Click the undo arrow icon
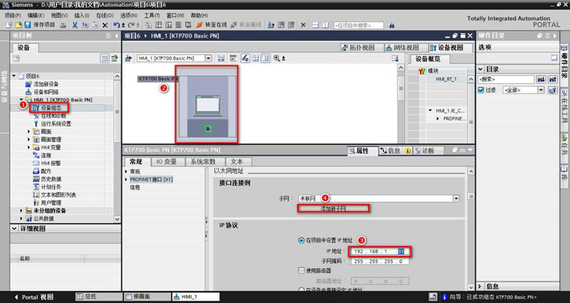Image resolution: width=570 pixels, height=303 pixels. click(x=117, y=25)
